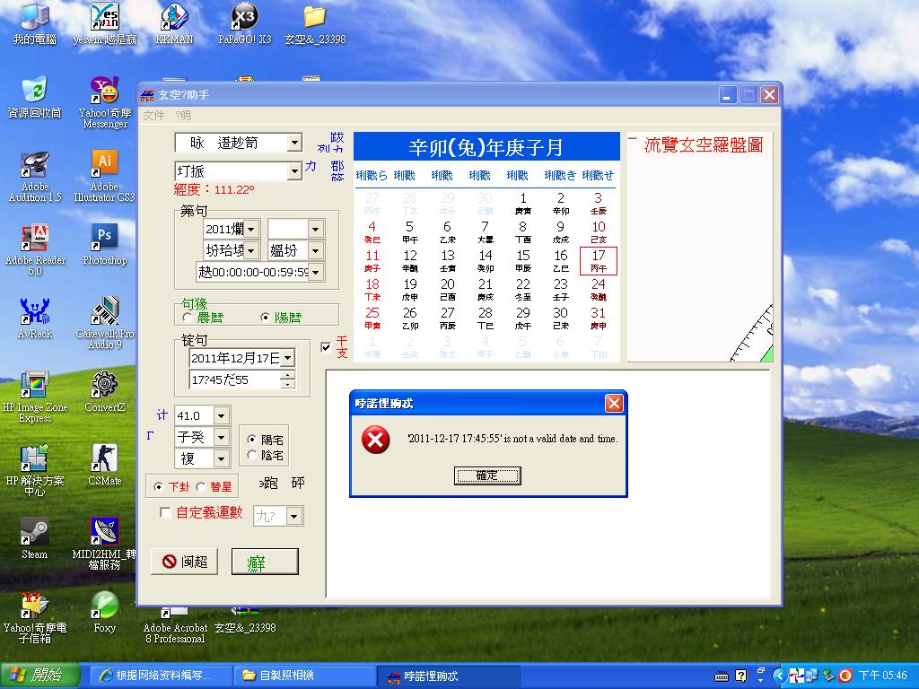Image resolution: width=919 pixels, height=689 pixels.
Task: Expand the topmost combo box above 圢振
Action: (294, 143)
